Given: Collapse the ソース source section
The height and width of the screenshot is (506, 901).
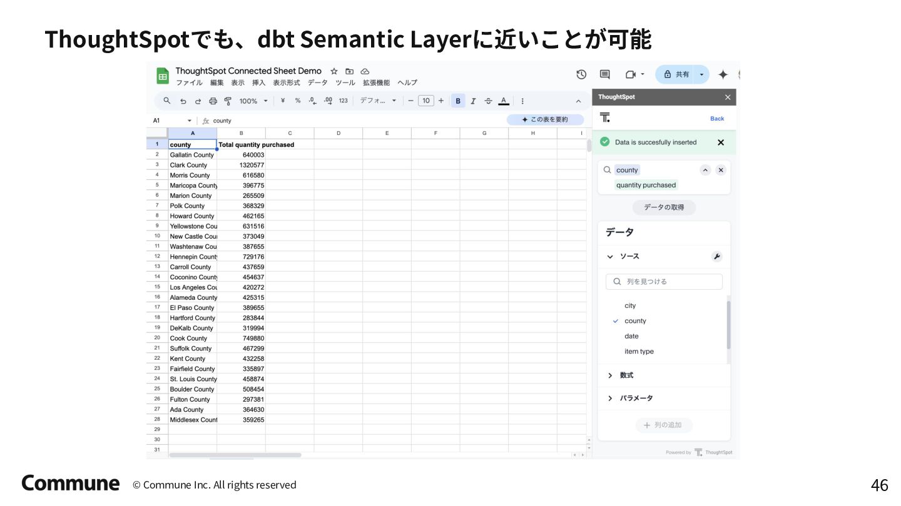Looking at the screenshot, I should tap(610, 257).
